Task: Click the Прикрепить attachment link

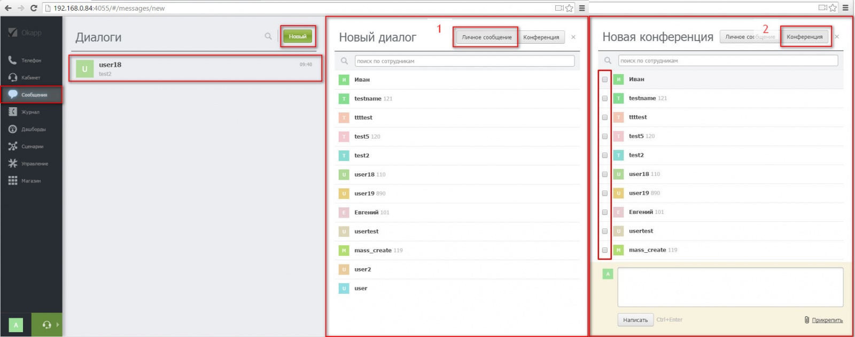Action: (x=827, y=320)
